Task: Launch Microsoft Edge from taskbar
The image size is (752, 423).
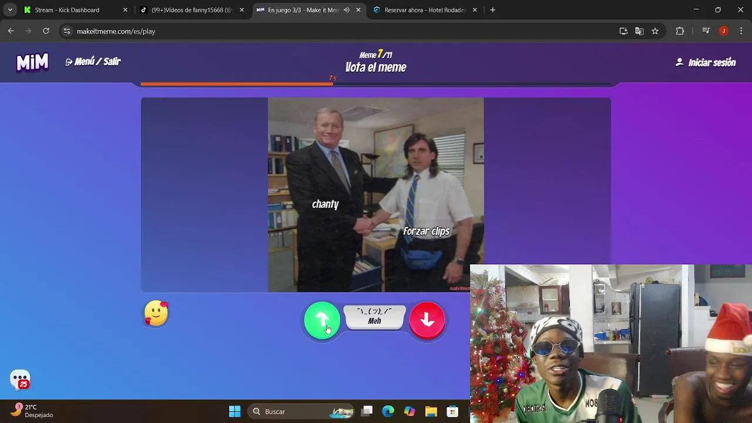Action: click(x=388, y=411)
